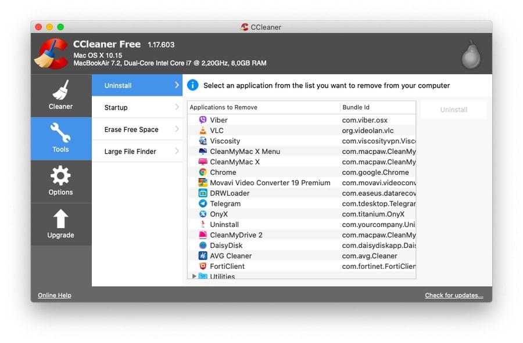Select the CleanMyMac X app icon
The image size is (523, 343).
click(202, 162)
